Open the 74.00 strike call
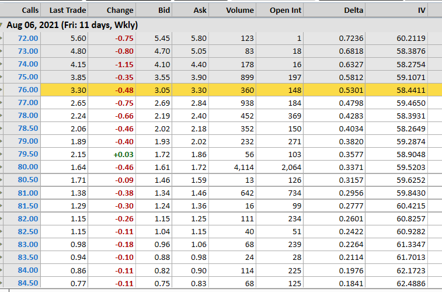This screenshot has height=292, width=442. 28,64
